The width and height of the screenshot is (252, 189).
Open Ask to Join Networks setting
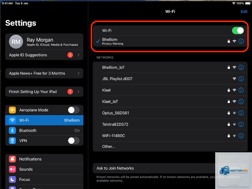(170, 168)
